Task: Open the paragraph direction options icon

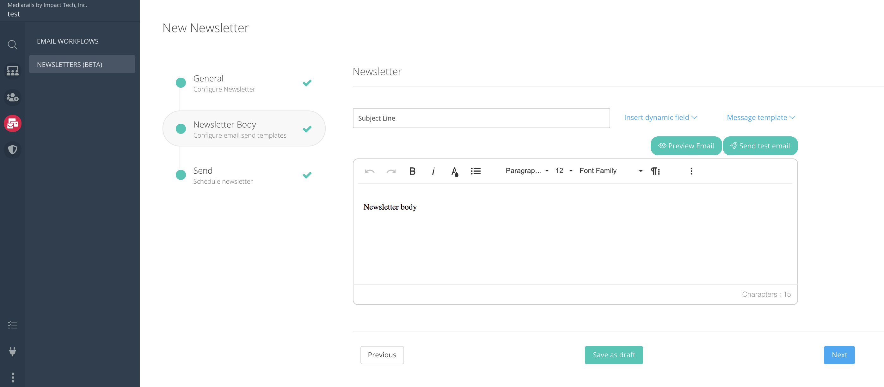Action: [655, 171]
